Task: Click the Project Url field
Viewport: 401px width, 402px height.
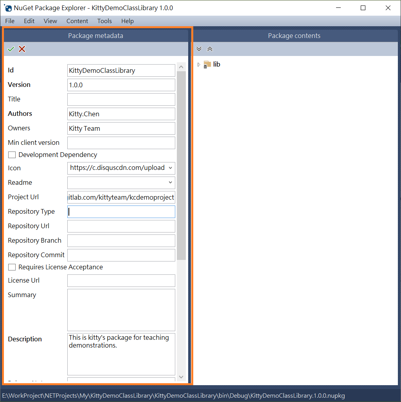Action: tap(121, 197)
